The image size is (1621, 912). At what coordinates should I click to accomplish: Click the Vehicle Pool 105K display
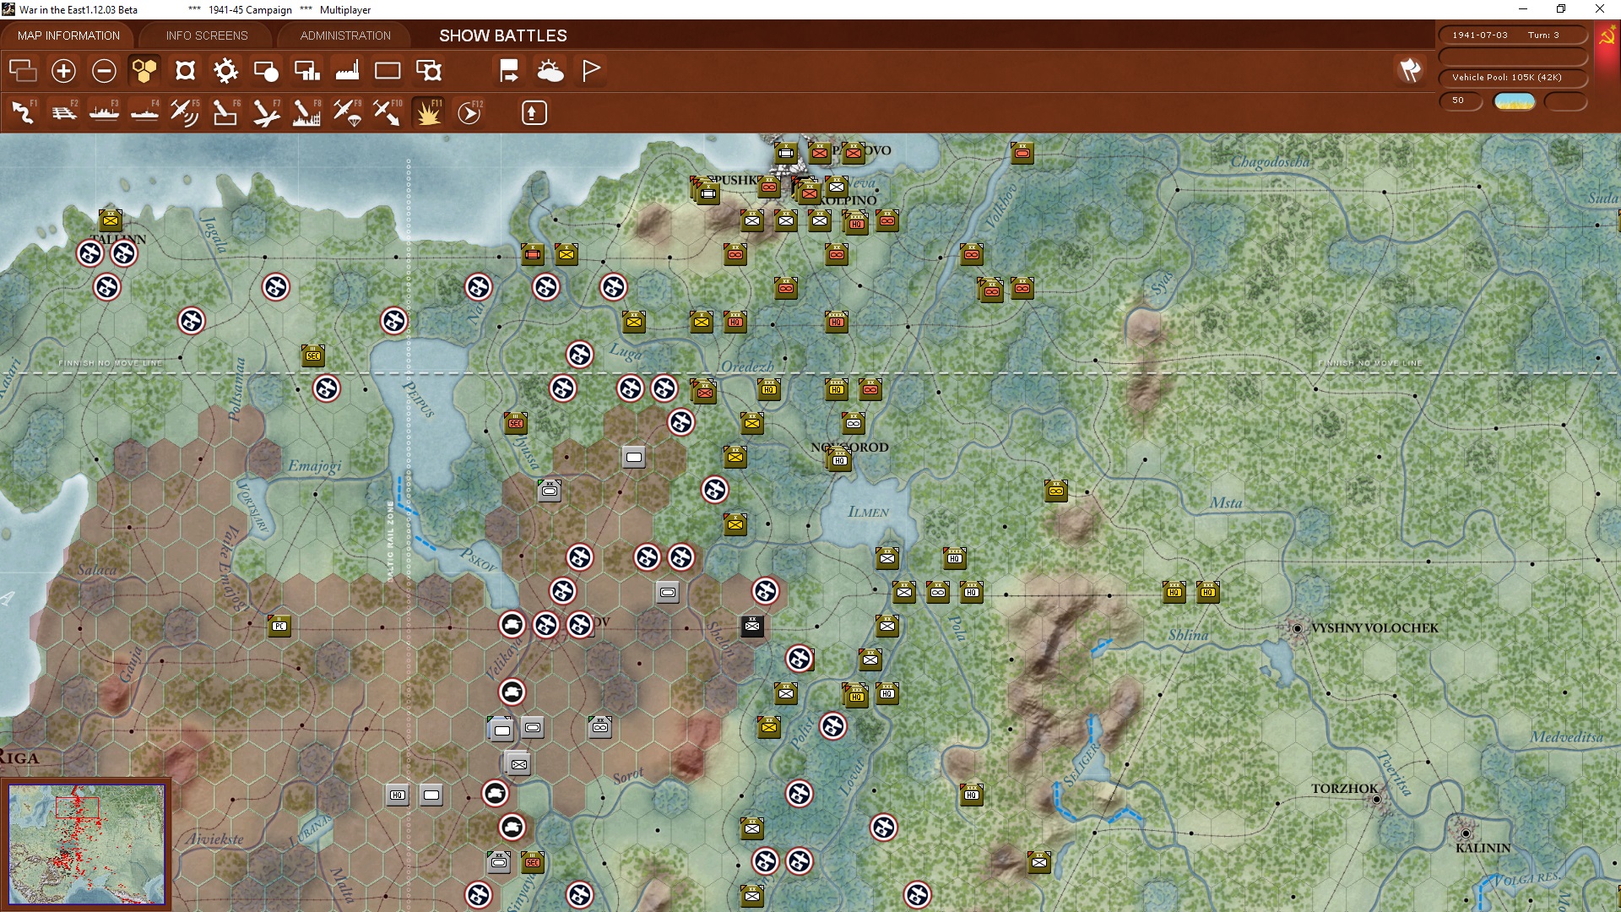click(x=1512, y=78)
